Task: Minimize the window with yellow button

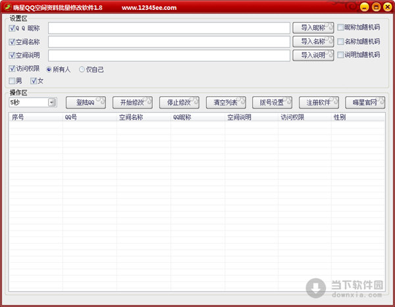Action: tap(364, 7)
